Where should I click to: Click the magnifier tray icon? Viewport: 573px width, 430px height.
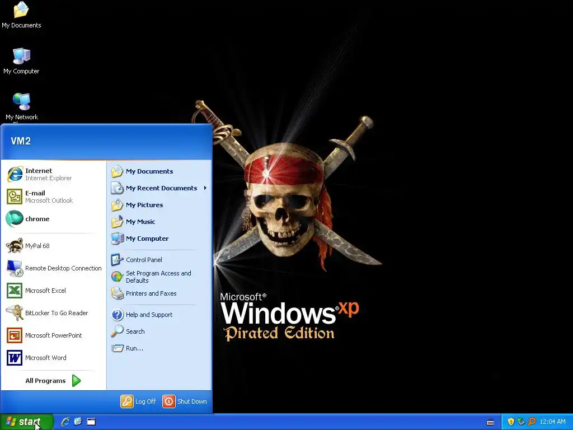(x=532, y=422)
